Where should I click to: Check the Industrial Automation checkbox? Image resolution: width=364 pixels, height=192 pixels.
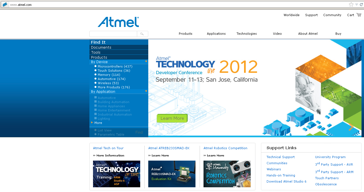[96, 114]
